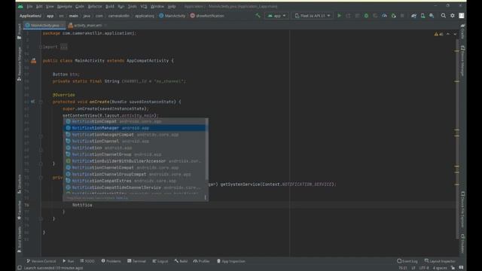Image resolution: width=482 pixels, height=271 pixels.
Task: Select the MainActivity.java editor tab
Action: [x=45, y=25]
